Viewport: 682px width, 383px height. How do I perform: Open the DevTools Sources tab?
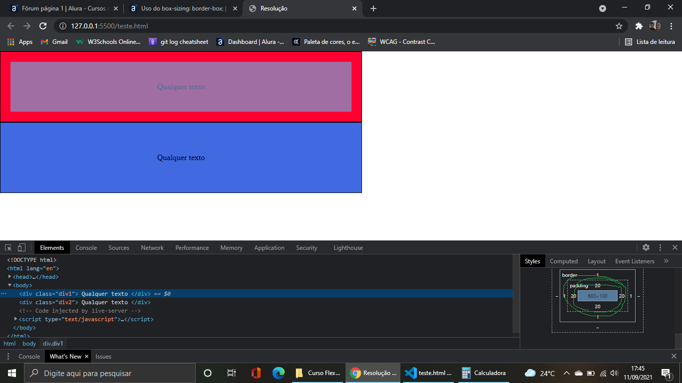click(119, 248)
